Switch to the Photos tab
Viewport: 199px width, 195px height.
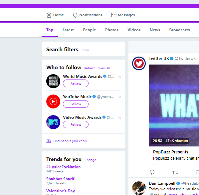point(112,30)
